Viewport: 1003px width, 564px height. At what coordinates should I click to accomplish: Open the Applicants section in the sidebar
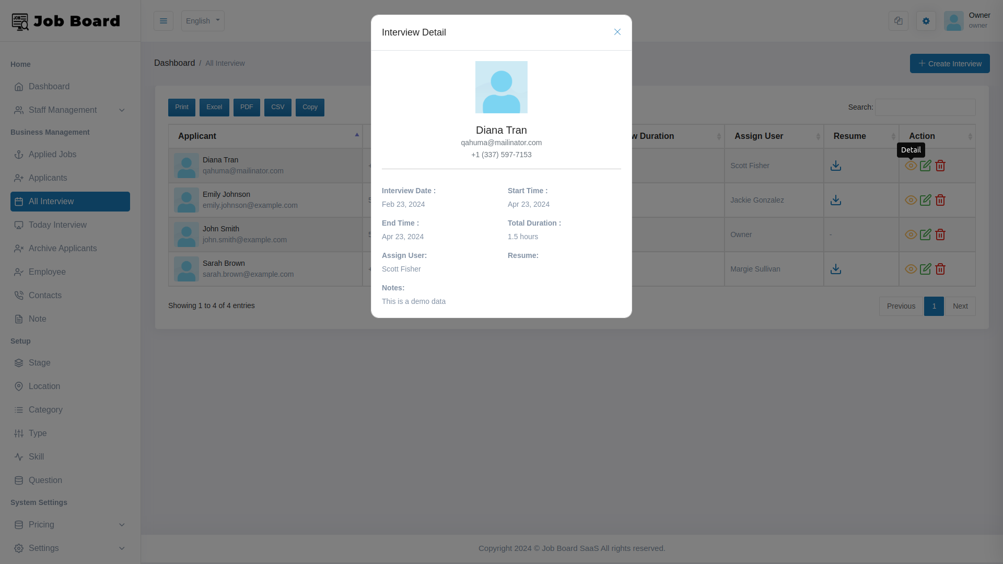pos(48,178)
